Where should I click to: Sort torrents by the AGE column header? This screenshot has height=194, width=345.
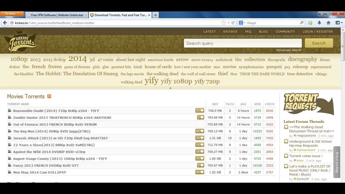243,104
